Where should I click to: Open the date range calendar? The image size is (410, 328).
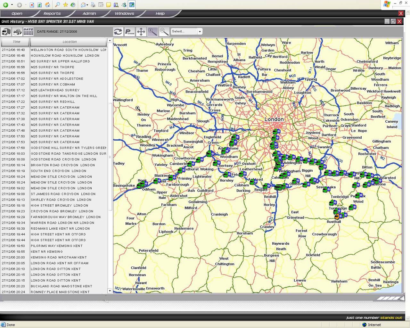[x=28, y=31]
